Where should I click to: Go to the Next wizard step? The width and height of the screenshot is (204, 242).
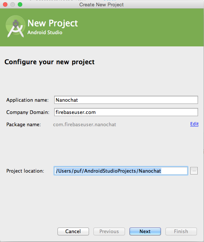pos(145,231)
